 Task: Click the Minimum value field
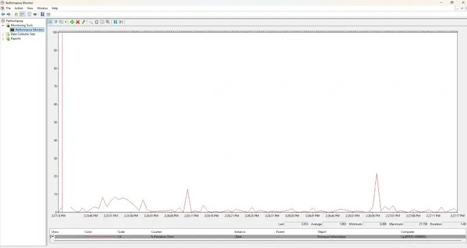point(375,224)
